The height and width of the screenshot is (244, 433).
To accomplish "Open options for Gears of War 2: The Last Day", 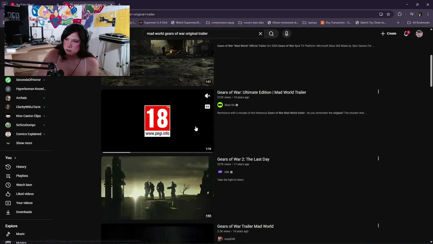I will point(378,158).
